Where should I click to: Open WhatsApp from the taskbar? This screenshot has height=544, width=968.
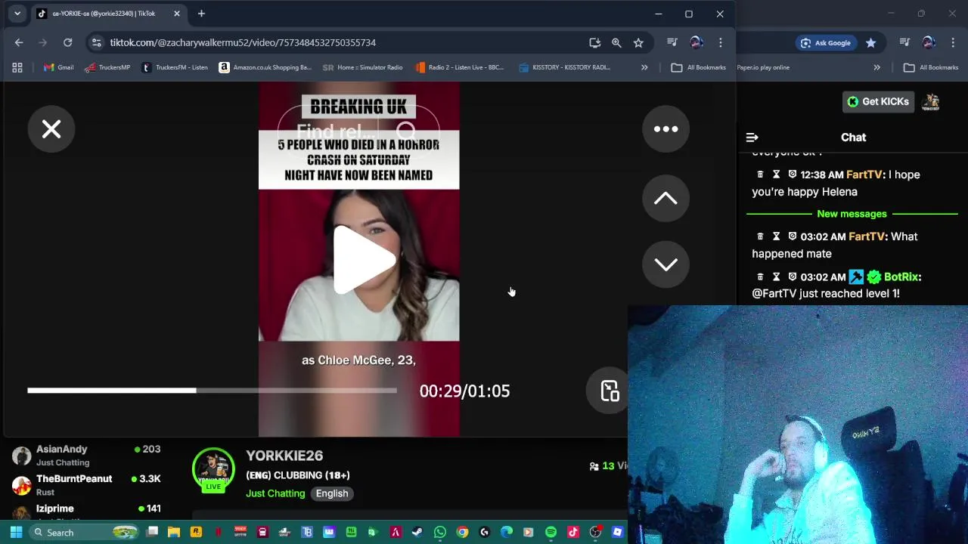pos(439,532)
